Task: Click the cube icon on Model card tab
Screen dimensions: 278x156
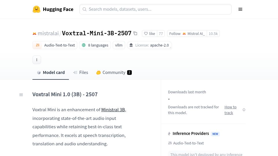Action: click(x=39, y=73)
